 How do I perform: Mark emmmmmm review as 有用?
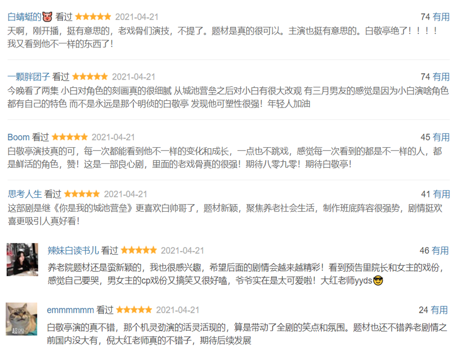439,310
